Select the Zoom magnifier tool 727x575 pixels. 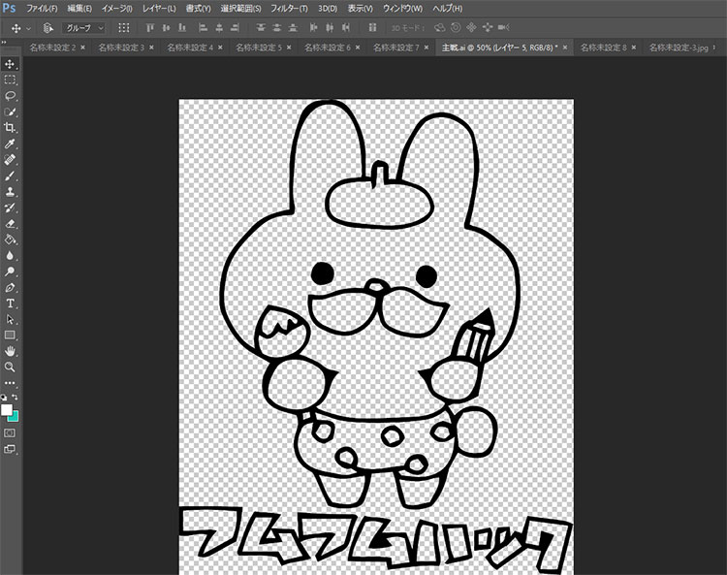point(10,367)
